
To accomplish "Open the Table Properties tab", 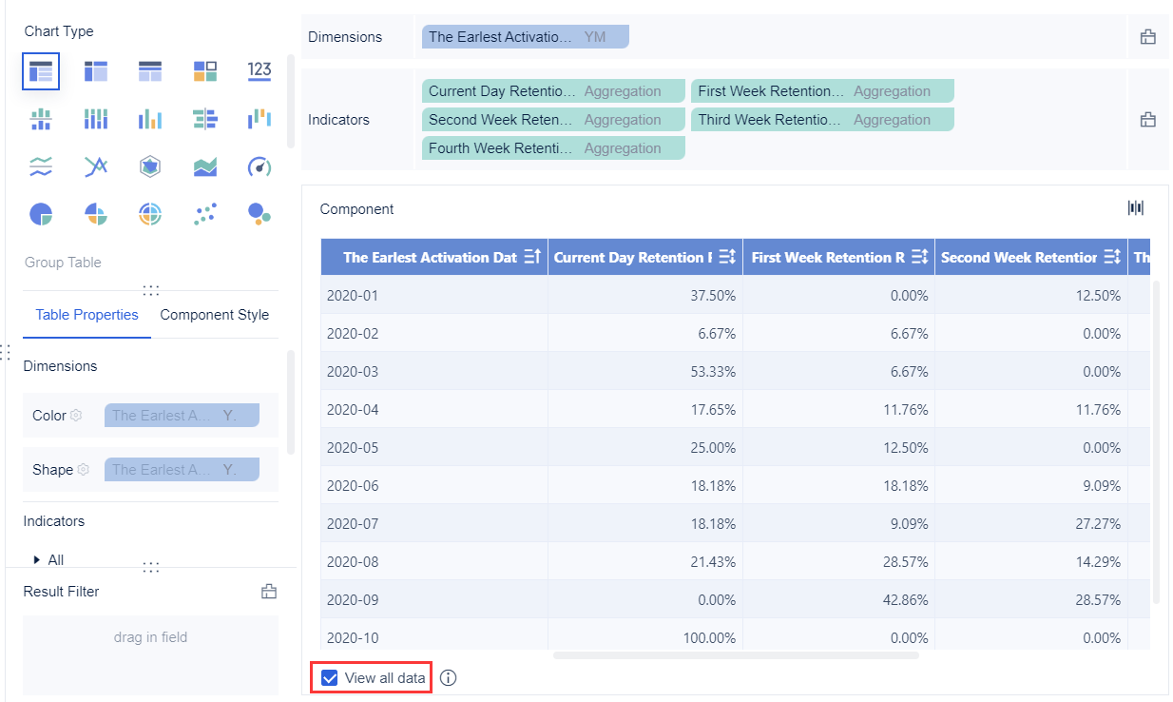I will pos(87,315).
